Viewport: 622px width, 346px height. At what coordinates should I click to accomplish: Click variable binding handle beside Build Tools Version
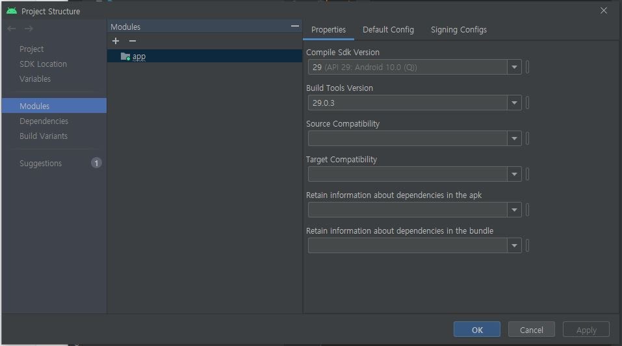click(x=527, y=103)
